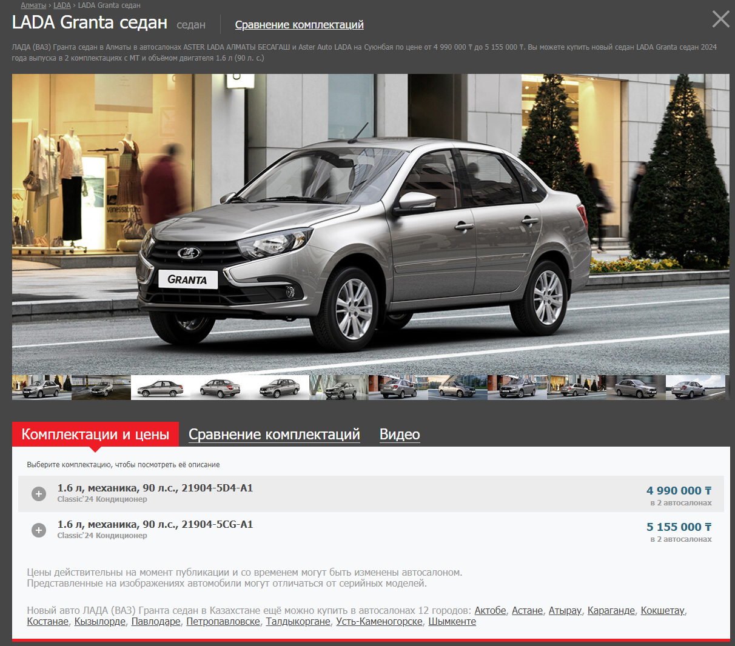Open the Кызылорде city link
This screenshot has width=735, height=646.
tap(100, 621)
